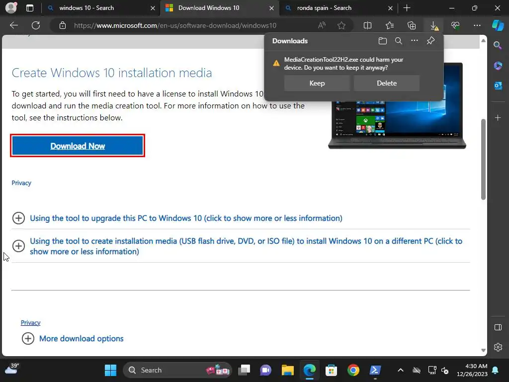The width and height of the screenshot is (509, 382).
Task: Open sidebar Search icon
Action: pyautogui.click(x=498, y=45)
